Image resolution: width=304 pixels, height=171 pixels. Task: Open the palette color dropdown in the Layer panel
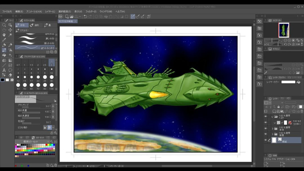[268, 103]
